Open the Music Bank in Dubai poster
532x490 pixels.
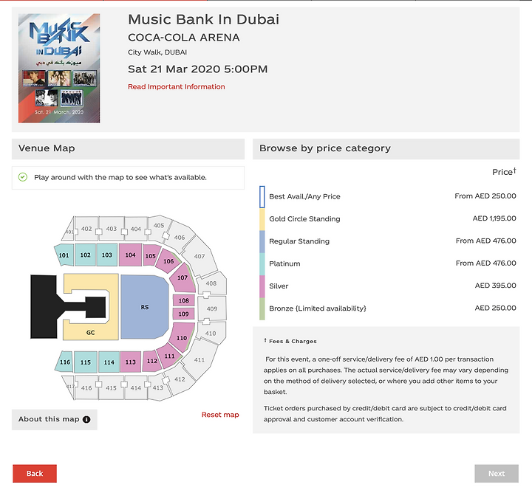point(59,68)
